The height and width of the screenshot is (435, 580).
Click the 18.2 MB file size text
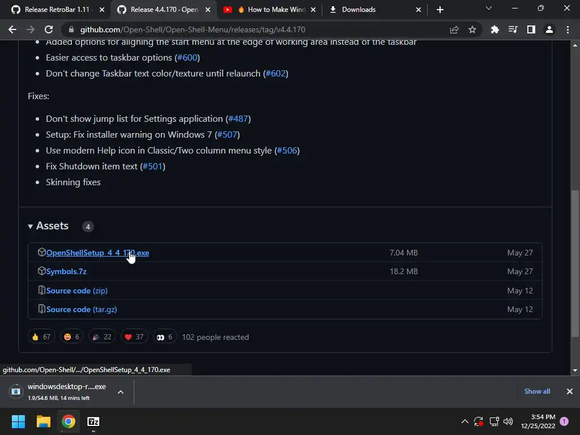click(403, 271)
